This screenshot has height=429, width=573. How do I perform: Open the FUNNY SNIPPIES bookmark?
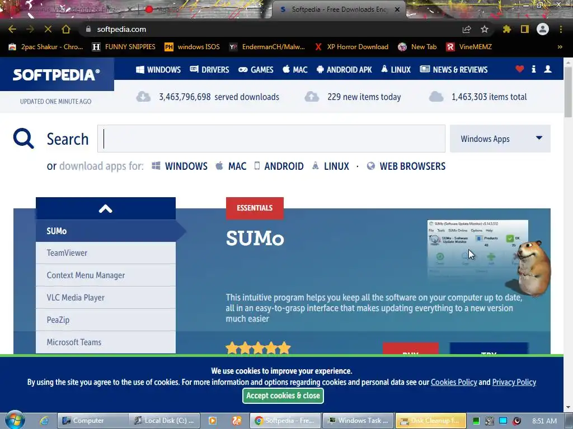(124, 47)
